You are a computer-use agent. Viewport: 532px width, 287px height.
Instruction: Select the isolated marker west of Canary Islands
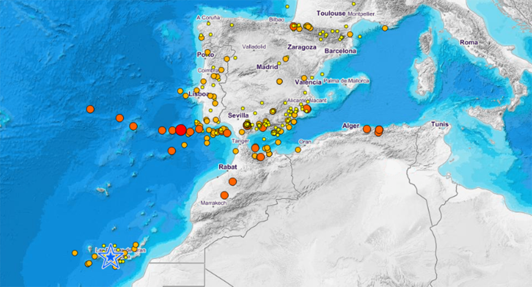(x=75, y=253)
